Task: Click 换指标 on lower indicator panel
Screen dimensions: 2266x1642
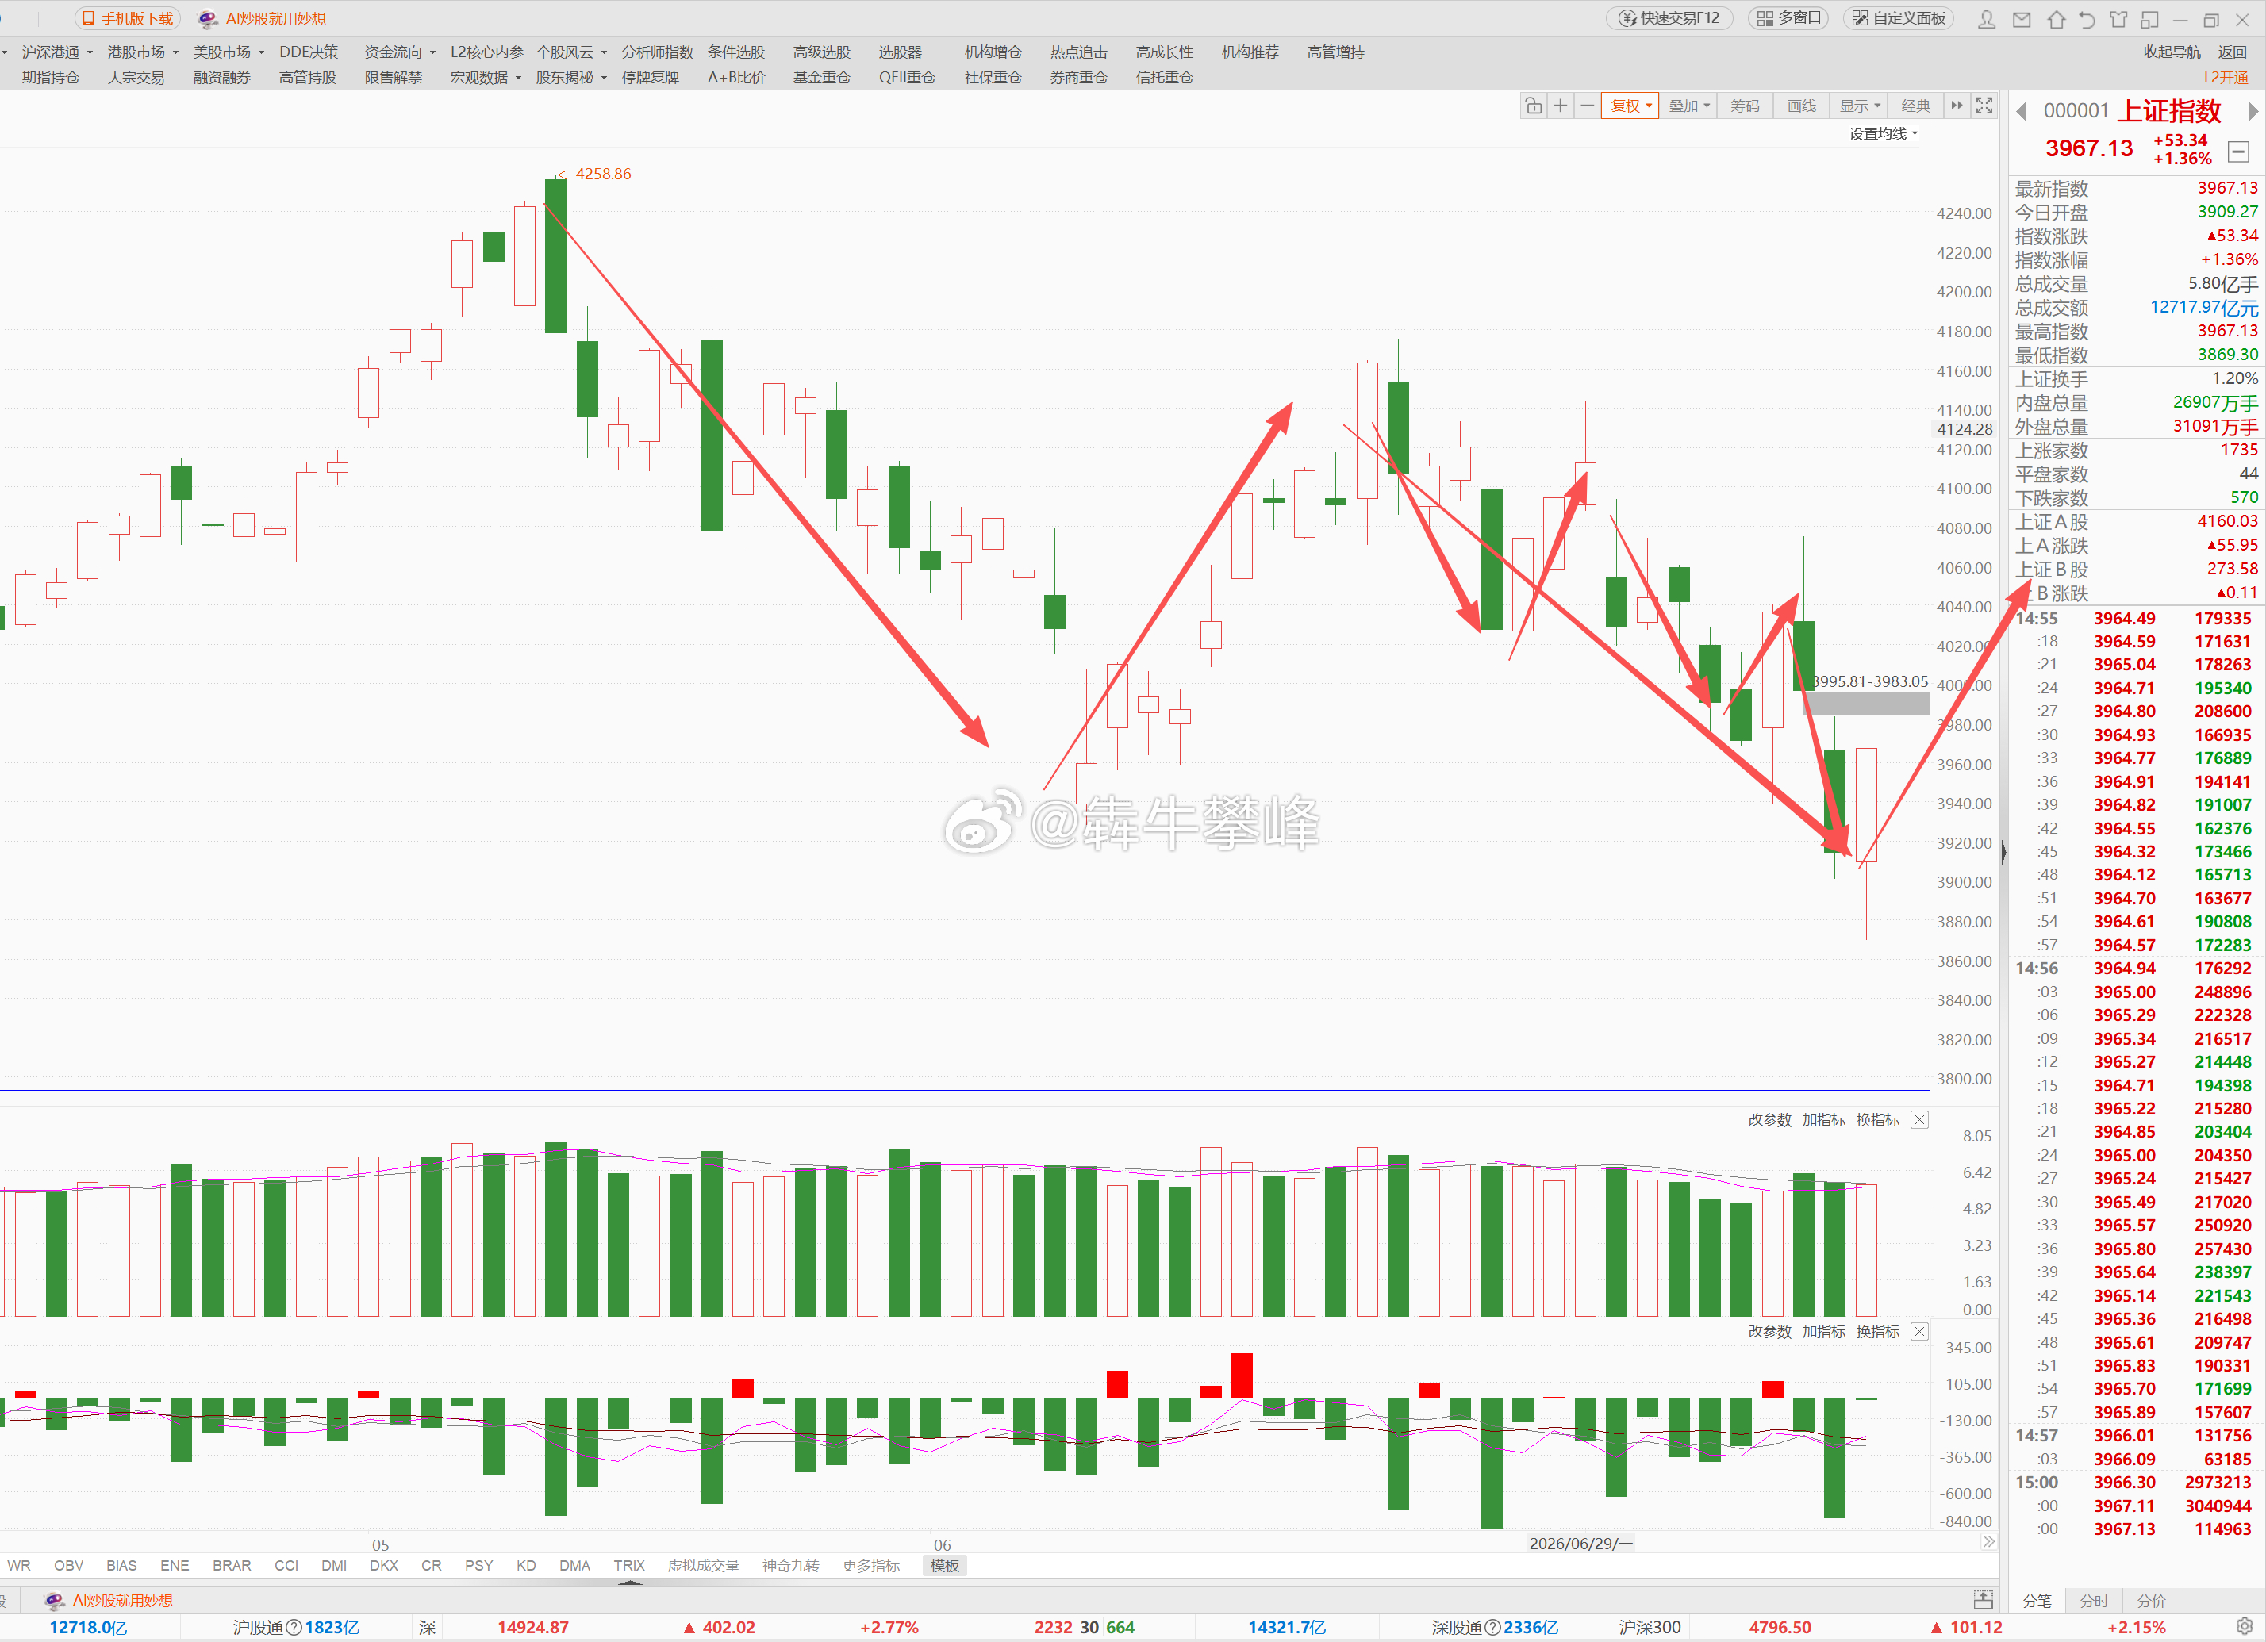Action: point(1877,1331)
